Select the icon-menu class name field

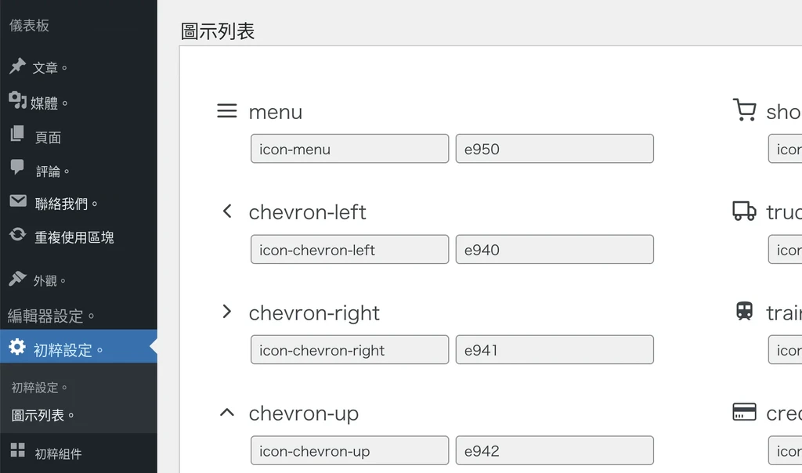point(350,149)
